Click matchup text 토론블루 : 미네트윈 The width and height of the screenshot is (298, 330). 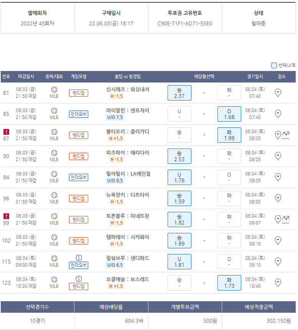(128, 216)
